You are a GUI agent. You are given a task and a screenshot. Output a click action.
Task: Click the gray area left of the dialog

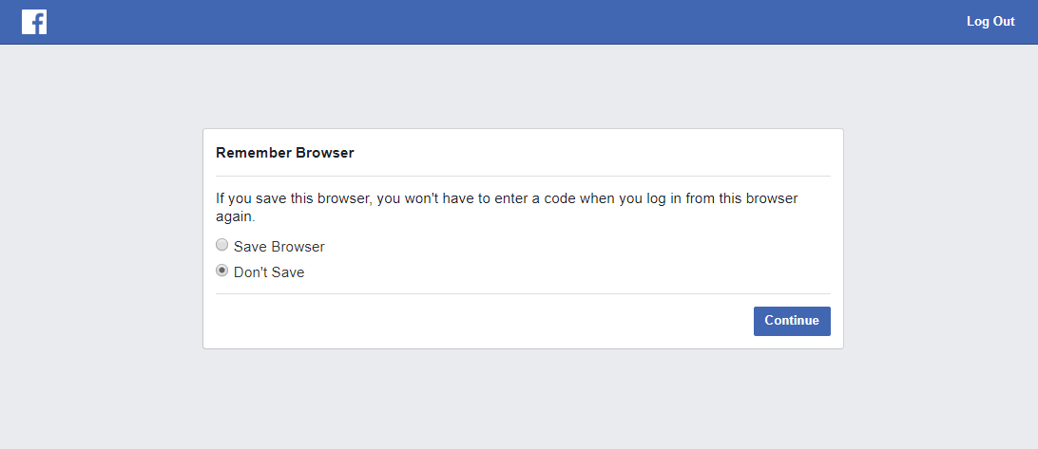coord(100,237)
